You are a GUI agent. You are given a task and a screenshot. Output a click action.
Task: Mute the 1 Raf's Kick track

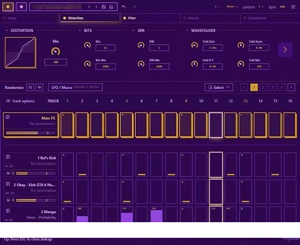point(8,174)
